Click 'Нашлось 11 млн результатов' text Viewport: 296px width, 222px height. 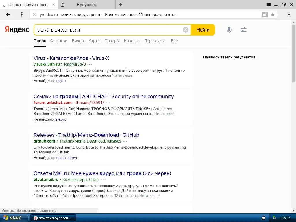pos(229,57)
